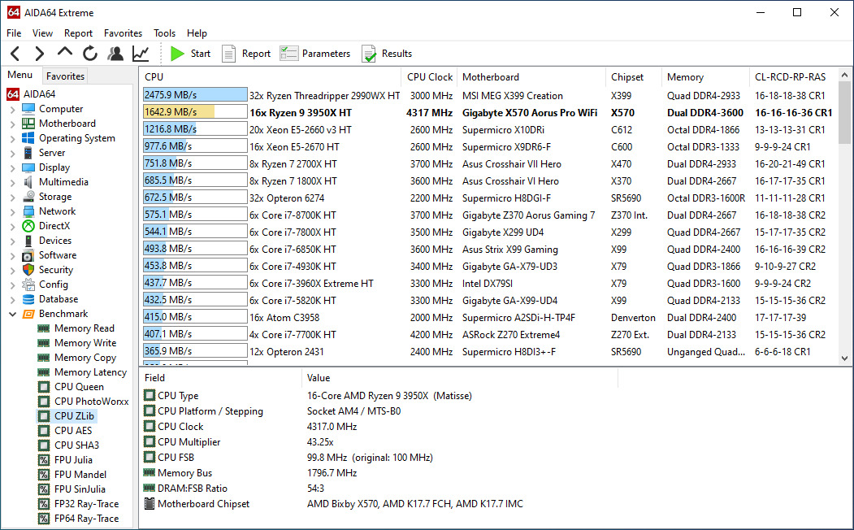Select the FP32 Ray-Trace benchmark
This screenshot has height=530, width=854.
click(86, 504)
